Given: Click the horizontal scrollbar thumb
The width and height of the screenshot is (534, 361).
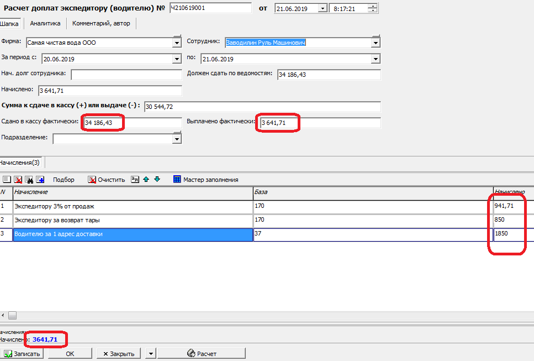Looking at the screenshot, I should coord(12,315).
